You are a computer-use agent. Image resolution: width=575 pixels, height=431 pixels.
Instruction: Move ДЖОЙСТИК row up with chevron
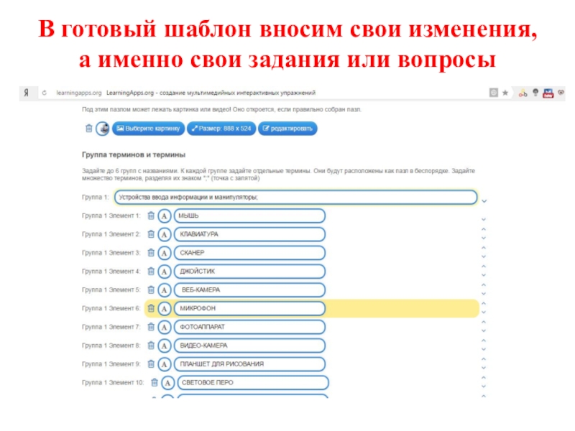484,267
